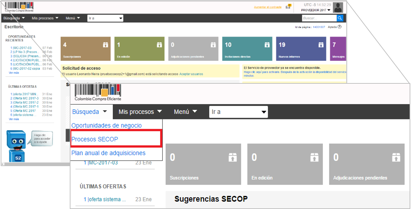The width and height of the screenshot is (411, 209).
Task: Click the envelope messages icon in the header
Action: (x=288, y=7)
